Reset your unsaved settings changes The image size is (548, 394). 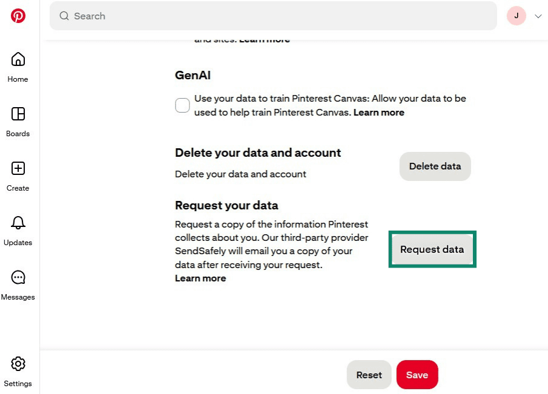tap(369, 375)
